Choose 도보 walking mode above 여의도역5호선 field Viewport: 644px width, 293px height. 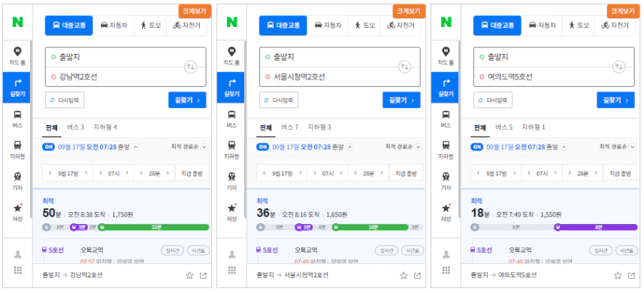[579, 25]
